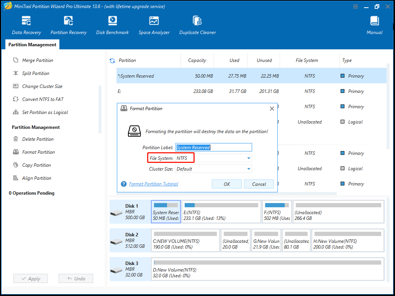Select the E:(NTFS) block on Disk 1

coord(221,212)
